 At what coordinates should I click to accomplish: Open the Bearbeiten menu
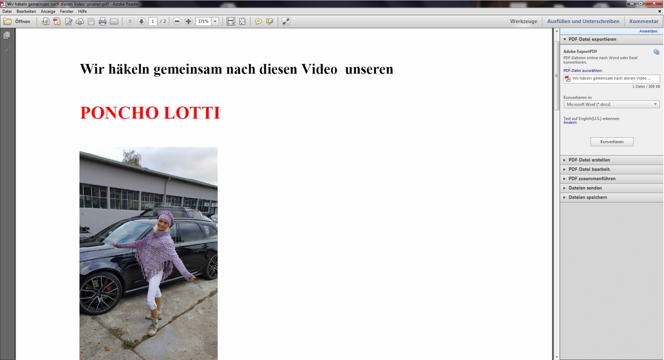26,11
